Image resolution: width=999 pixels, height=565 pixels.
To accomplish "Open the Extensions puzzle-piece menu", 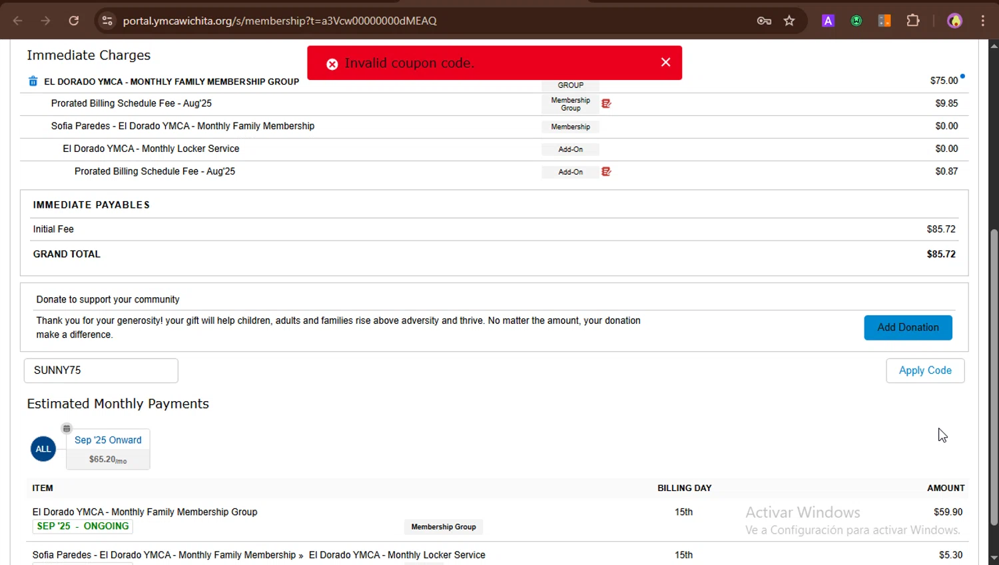I will [x=913, y=21].
